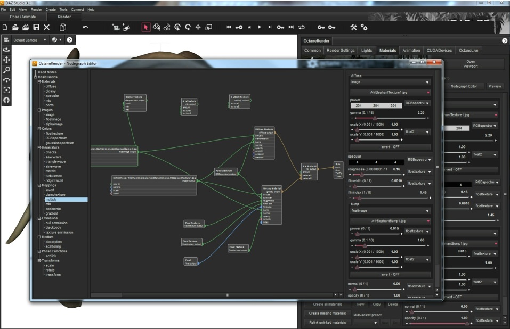The width and height of the screenshot is (510, 329).
Task: Click Create missing materials button
Action: pos(327,314)
